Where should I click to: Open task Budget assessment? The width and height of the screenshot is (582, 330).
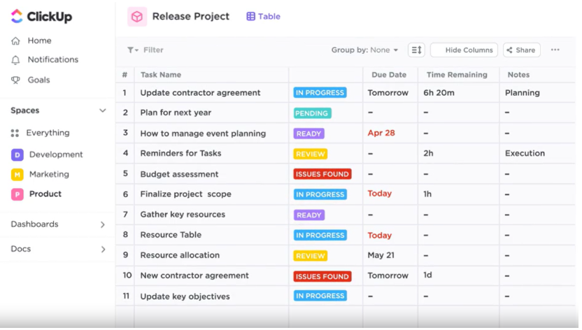point(179,174)
